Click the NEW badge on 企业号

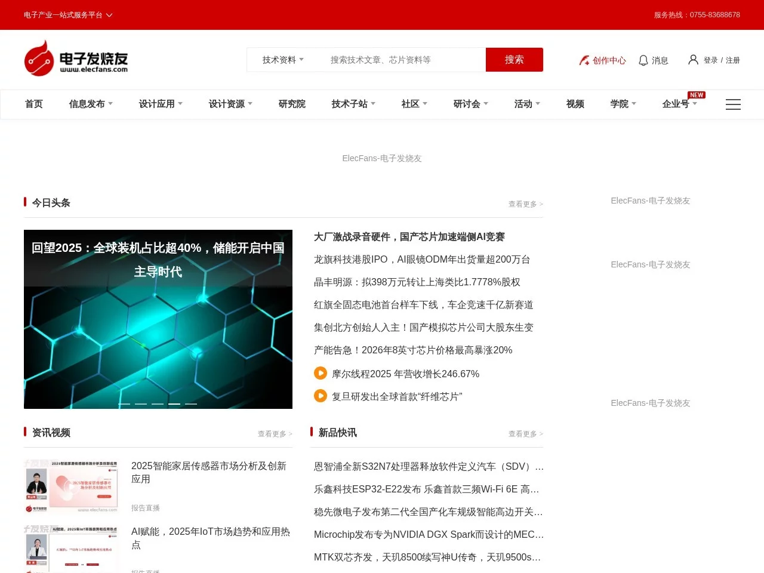pos(696,94)
